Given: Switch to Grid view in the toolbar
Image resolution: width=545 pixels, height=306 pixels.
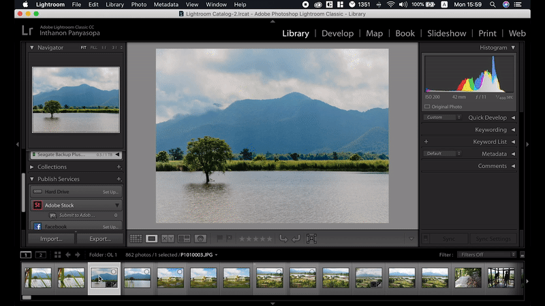Looking at the screenshot, I should point(136,239).
